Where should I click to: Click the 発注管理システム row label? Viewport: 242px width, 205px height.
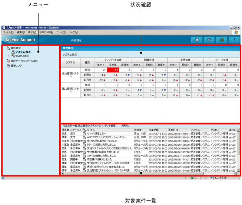click(70, 90)
